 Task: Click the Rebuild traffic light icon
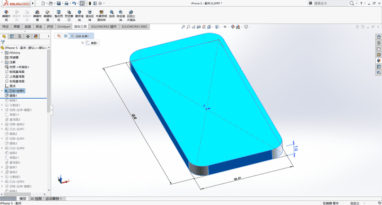click(90, 3)
